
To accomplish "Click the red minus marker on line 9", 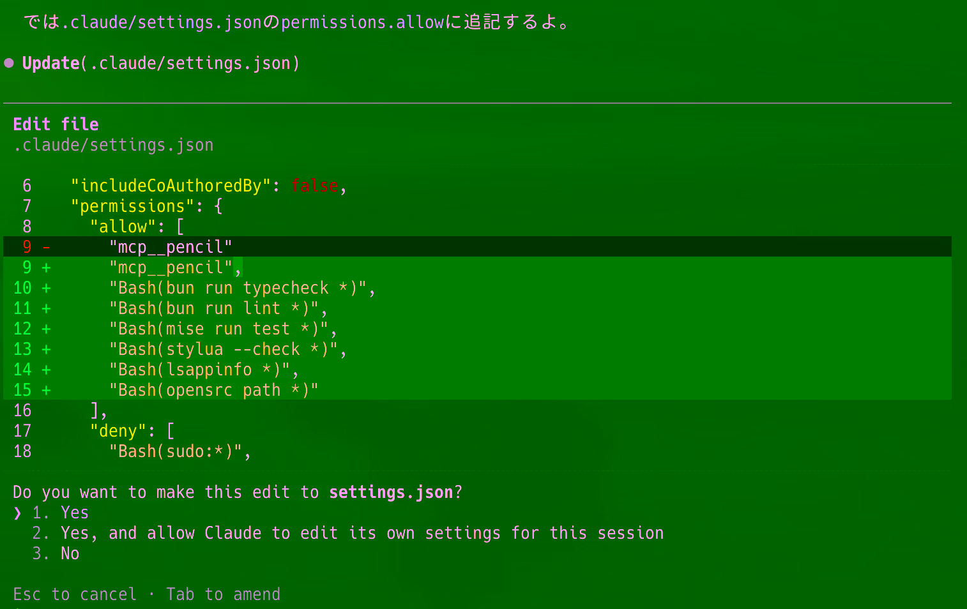I will click(x=46, y=247).
